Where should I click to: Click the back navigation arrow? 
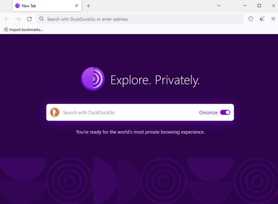(x=7, y=19)
